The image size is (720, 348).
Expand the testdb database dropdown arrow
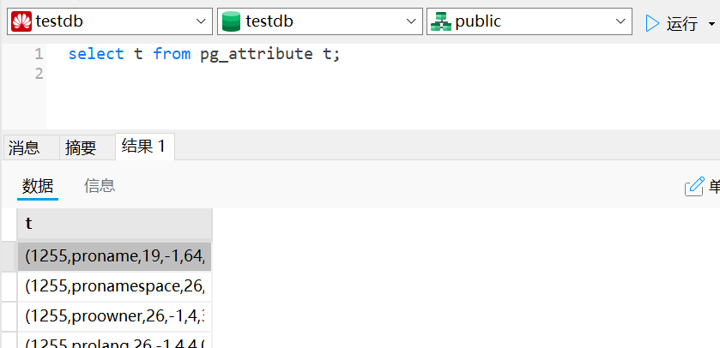[x=411, y=22]
